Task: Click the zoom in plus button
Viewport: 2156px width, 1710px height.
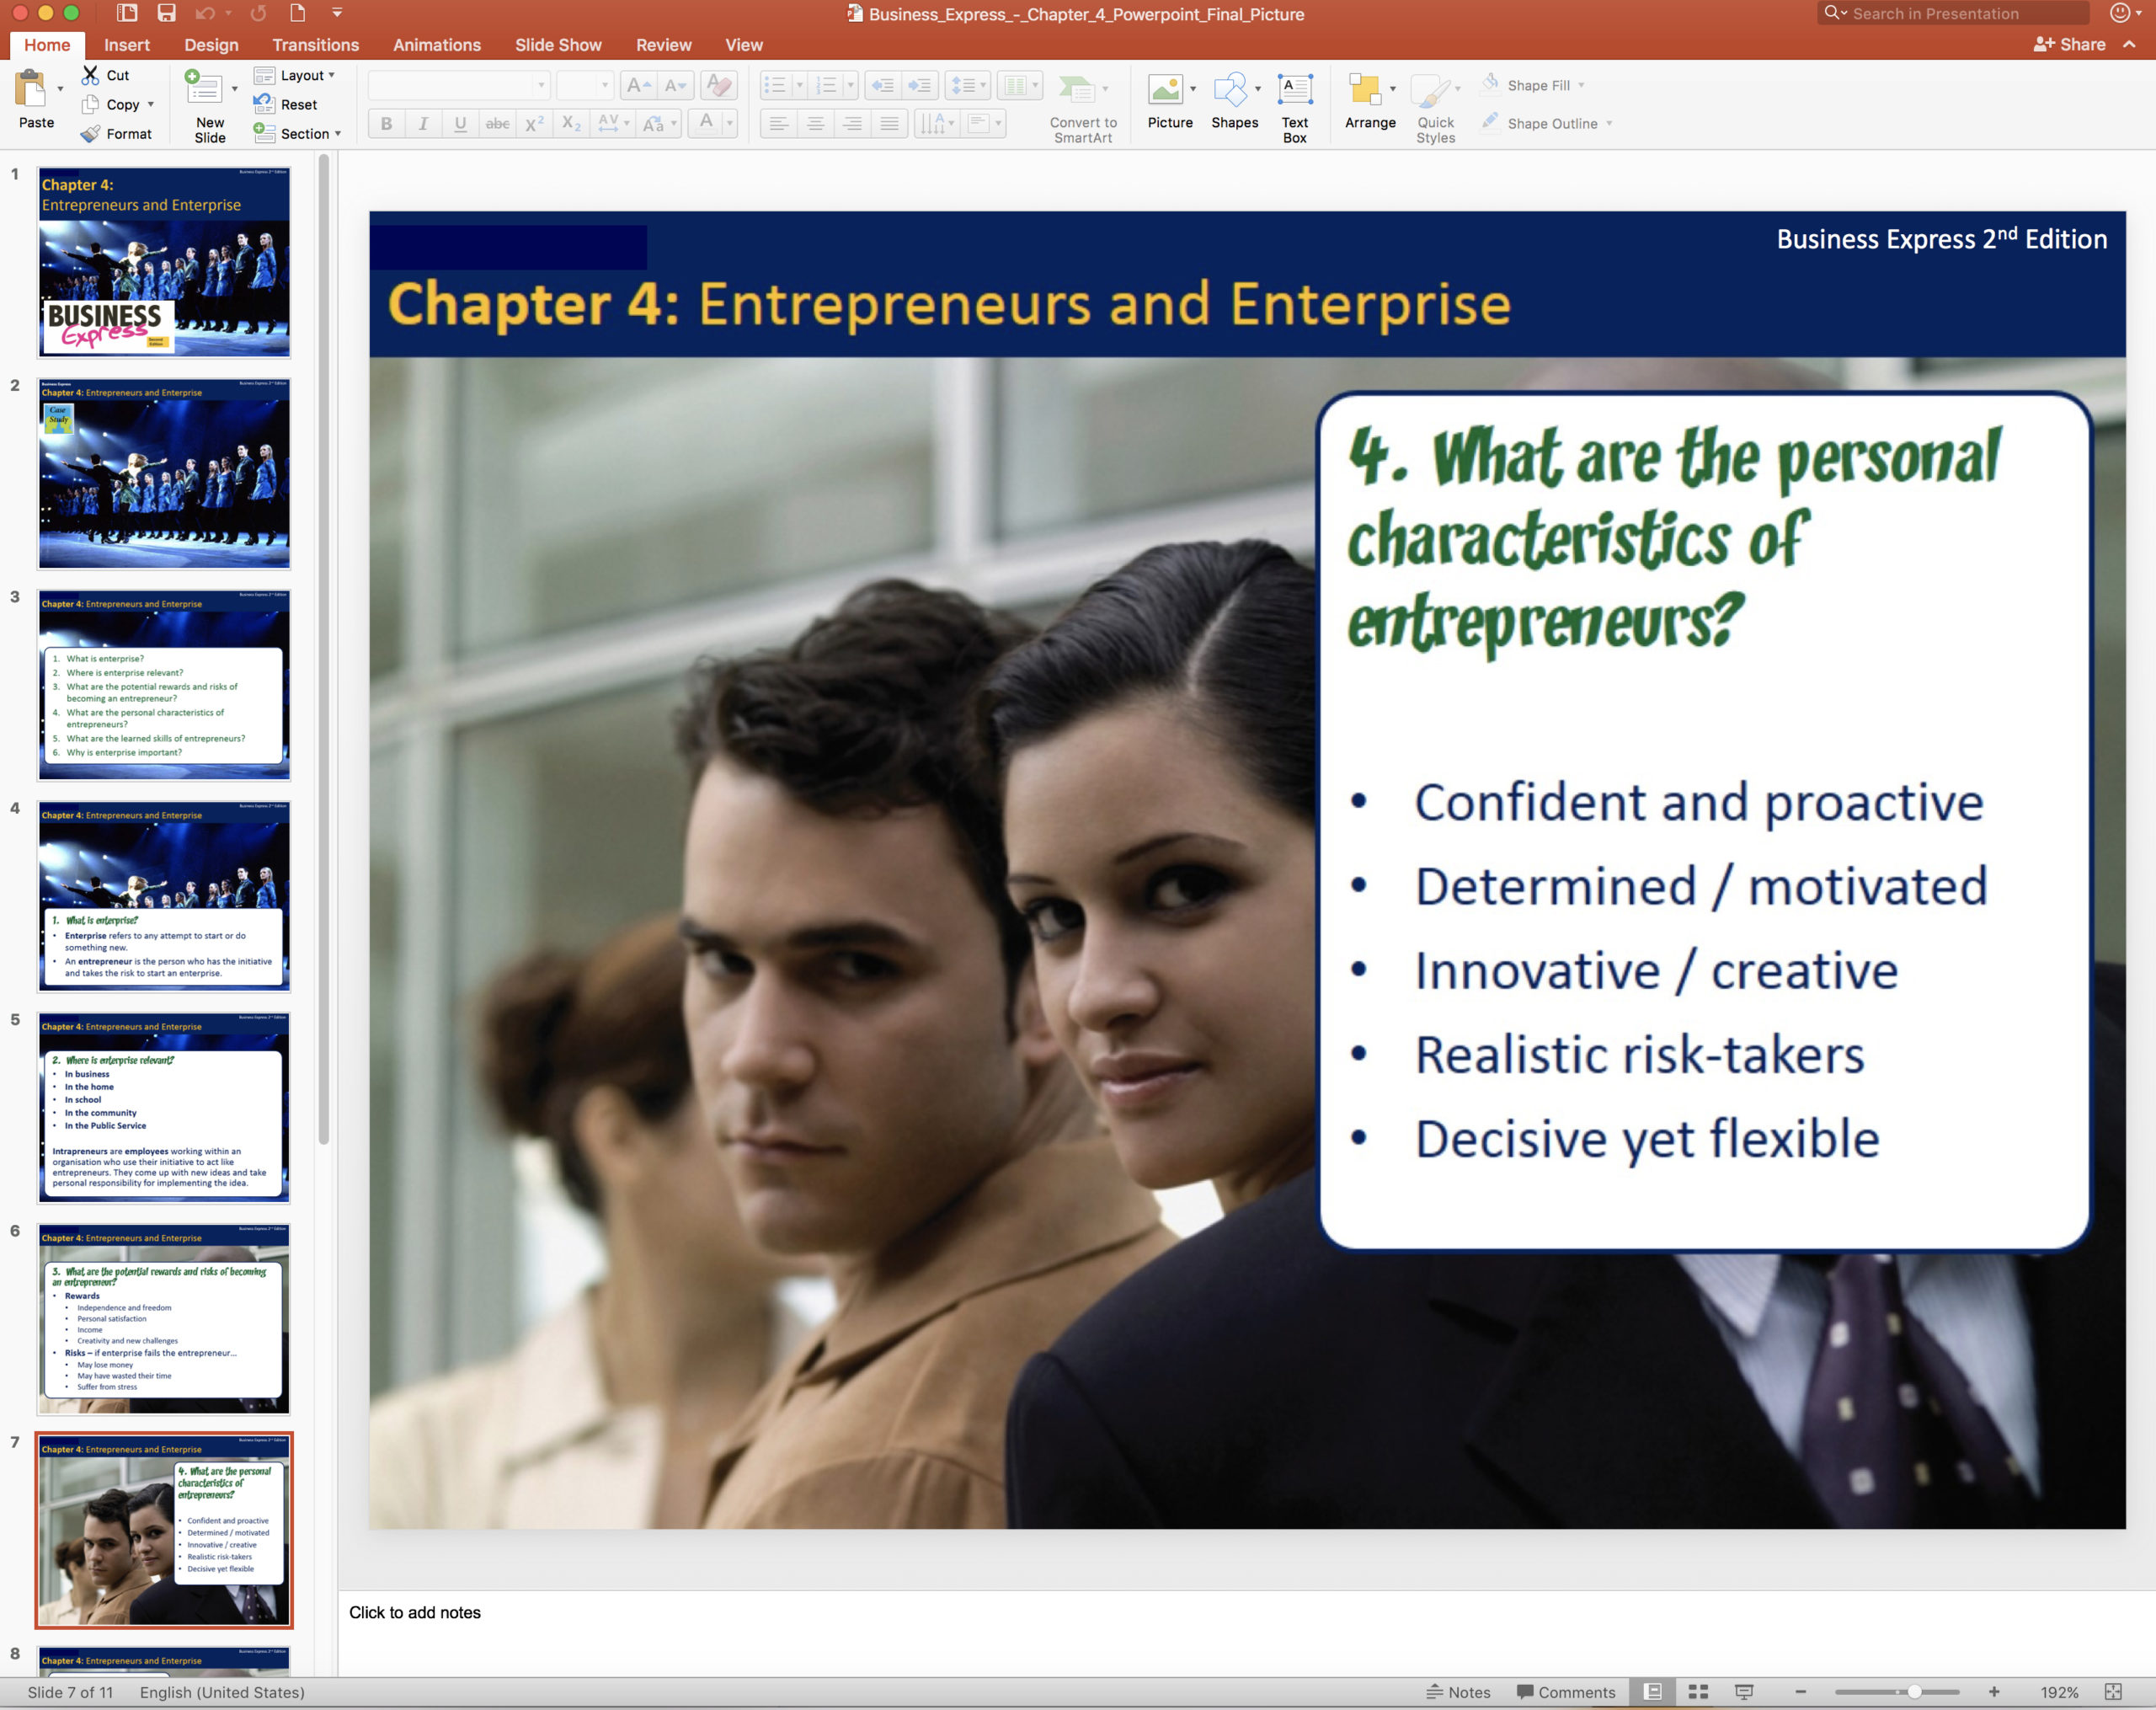Action: click(x=1994, y=1692)
